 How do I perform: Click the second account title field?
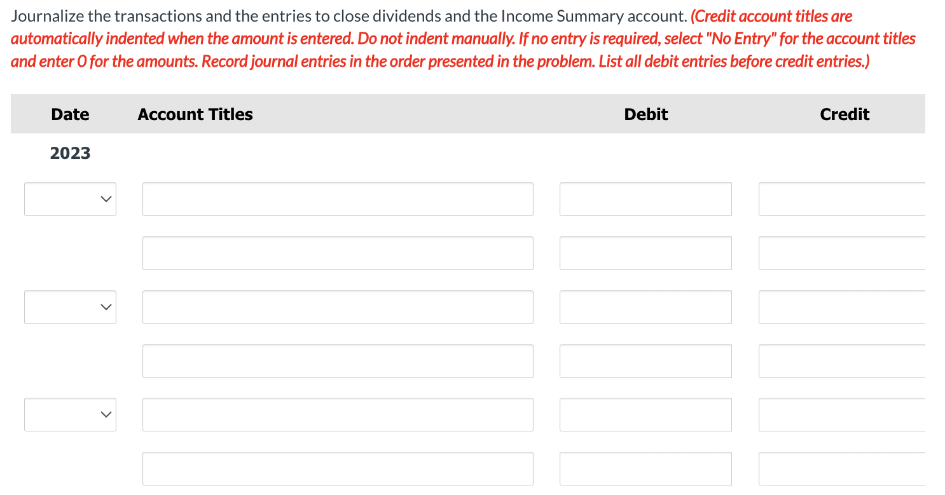[x=337, y=253]
